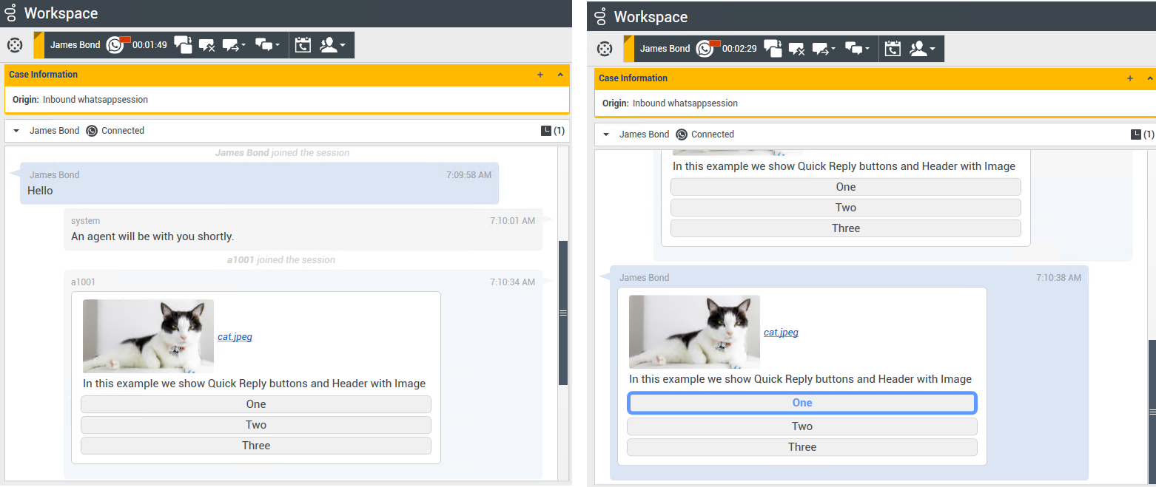Click schedule callback calendar icon in the left toolbar

303,45
